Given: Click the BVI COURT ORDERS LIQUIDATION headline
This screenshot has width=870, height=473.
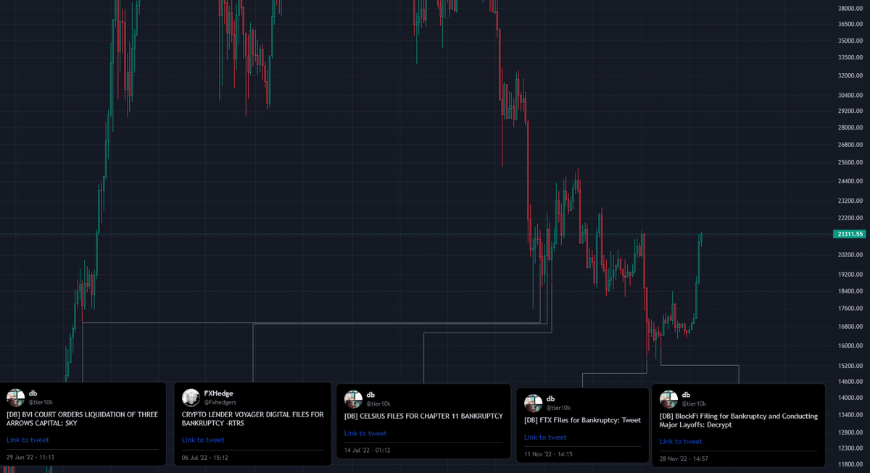Looking at the screenshot, I should tap(82, 419).
